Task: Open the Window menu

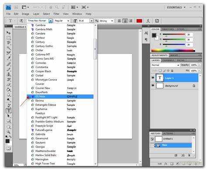Action: click(77, 14)
